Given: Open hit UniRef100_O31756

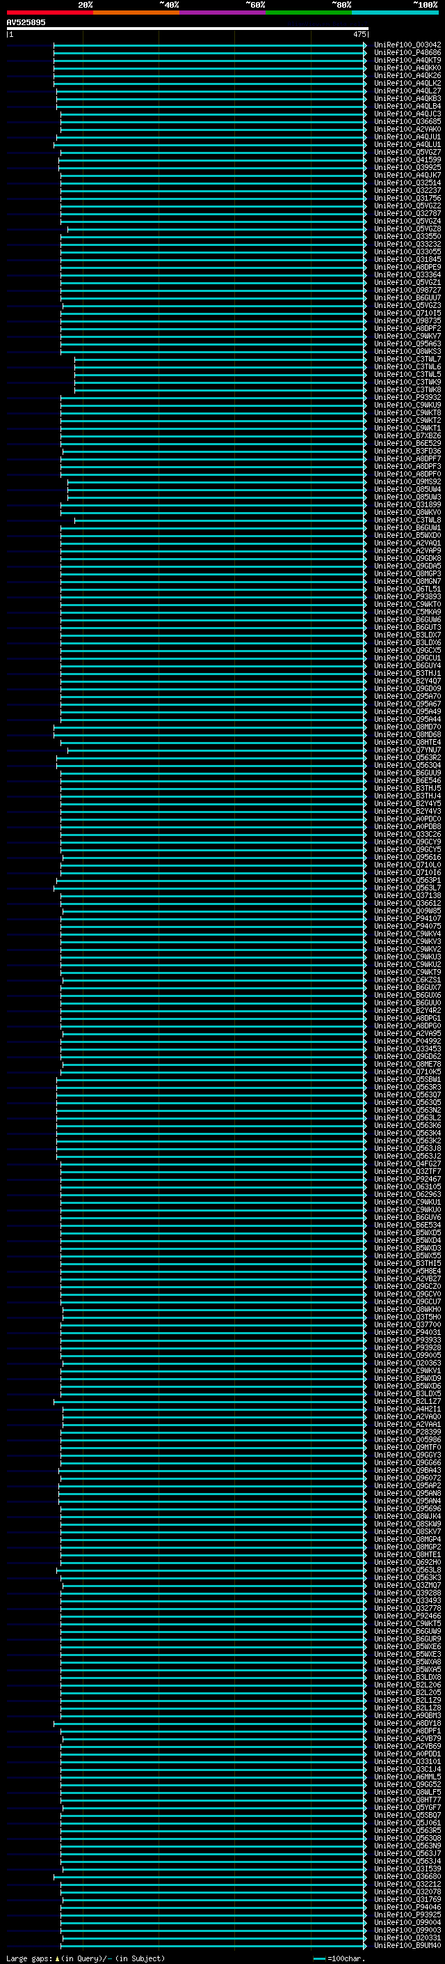Looking at the screenshot, I should pyautogui.click(x=407, y=199).
